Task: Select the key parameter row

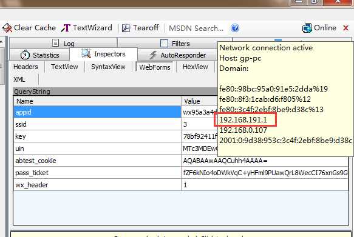Action: coord(97,136)
